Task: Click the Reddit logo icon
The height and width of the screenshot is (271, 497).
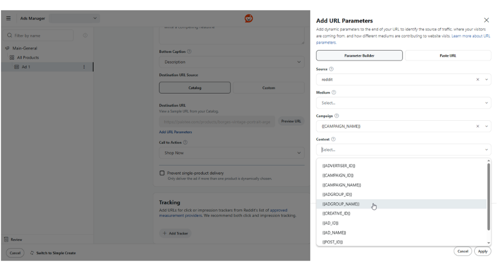Action: pos(249,19)
